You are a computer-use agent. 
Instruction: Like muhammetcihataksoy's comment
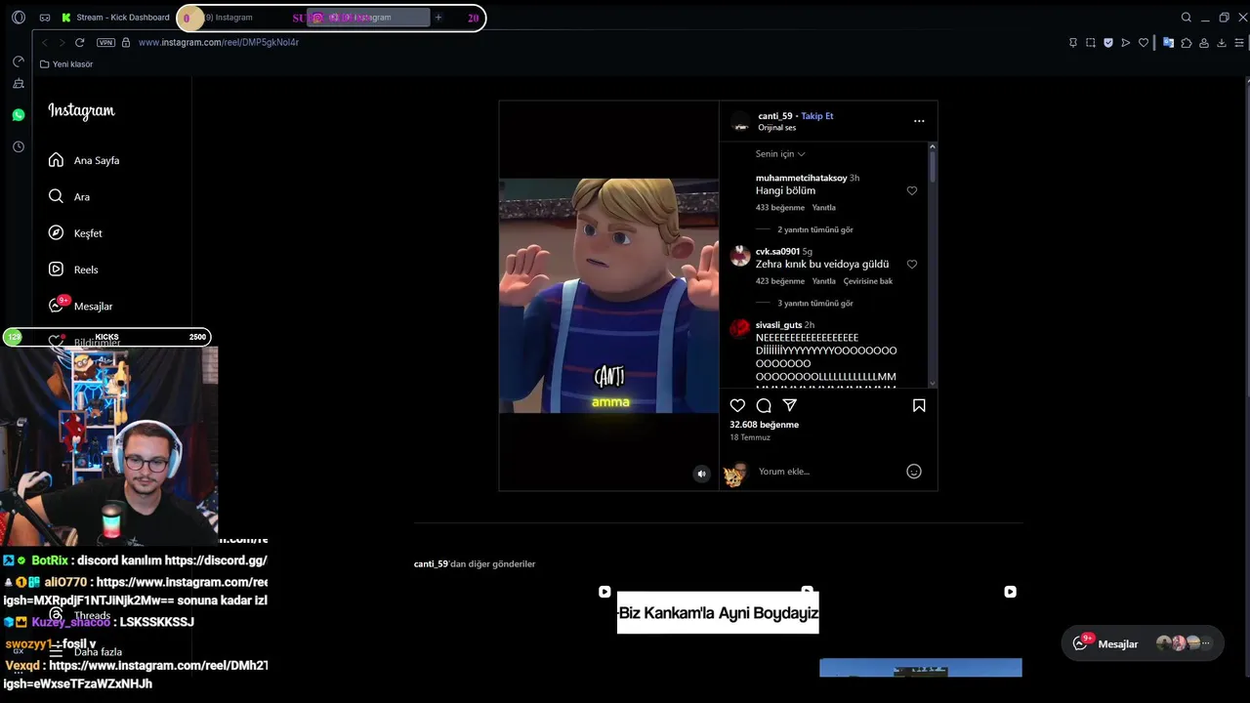[912, 191]
